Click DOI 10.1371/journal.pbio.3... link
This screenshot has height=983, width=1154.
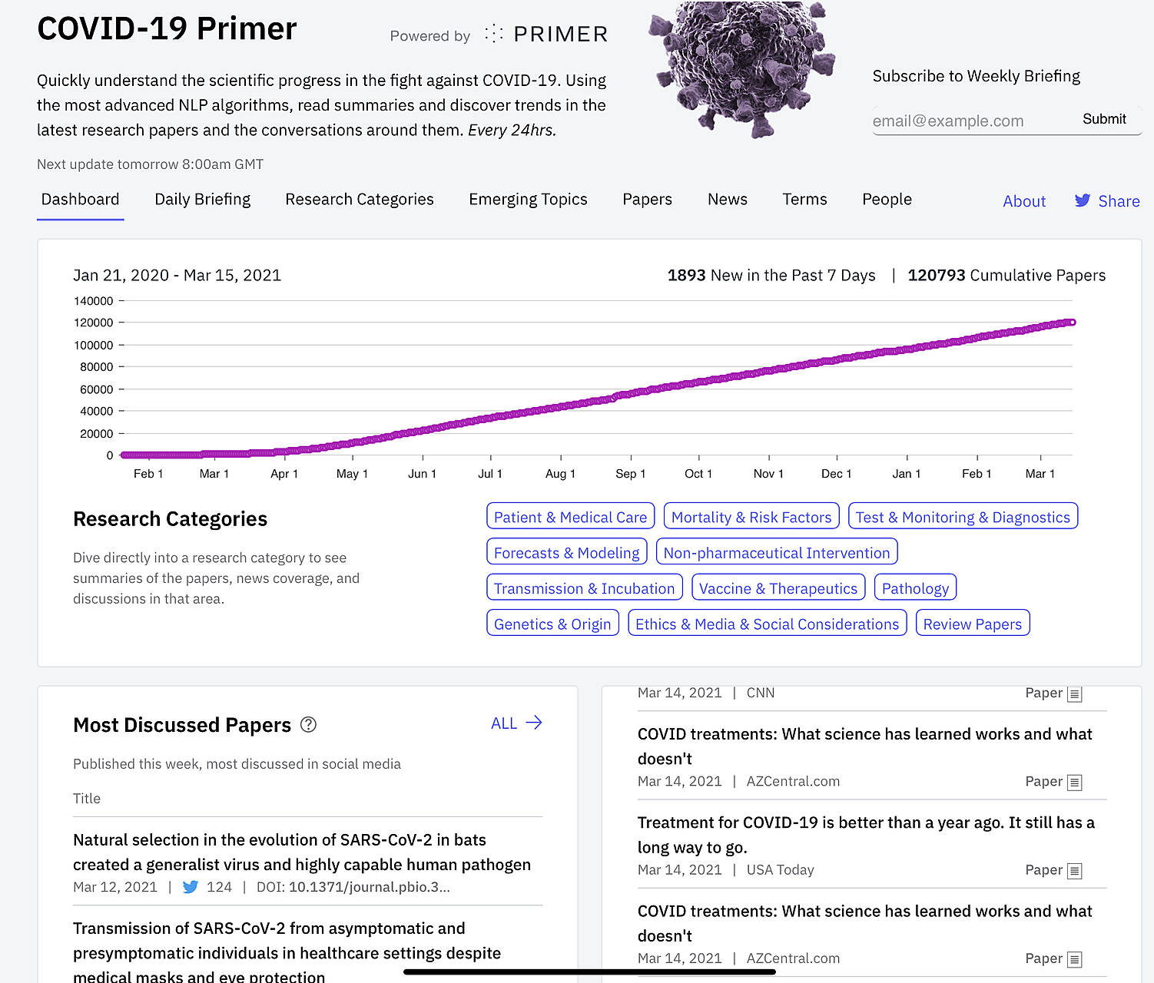point(370,887)
